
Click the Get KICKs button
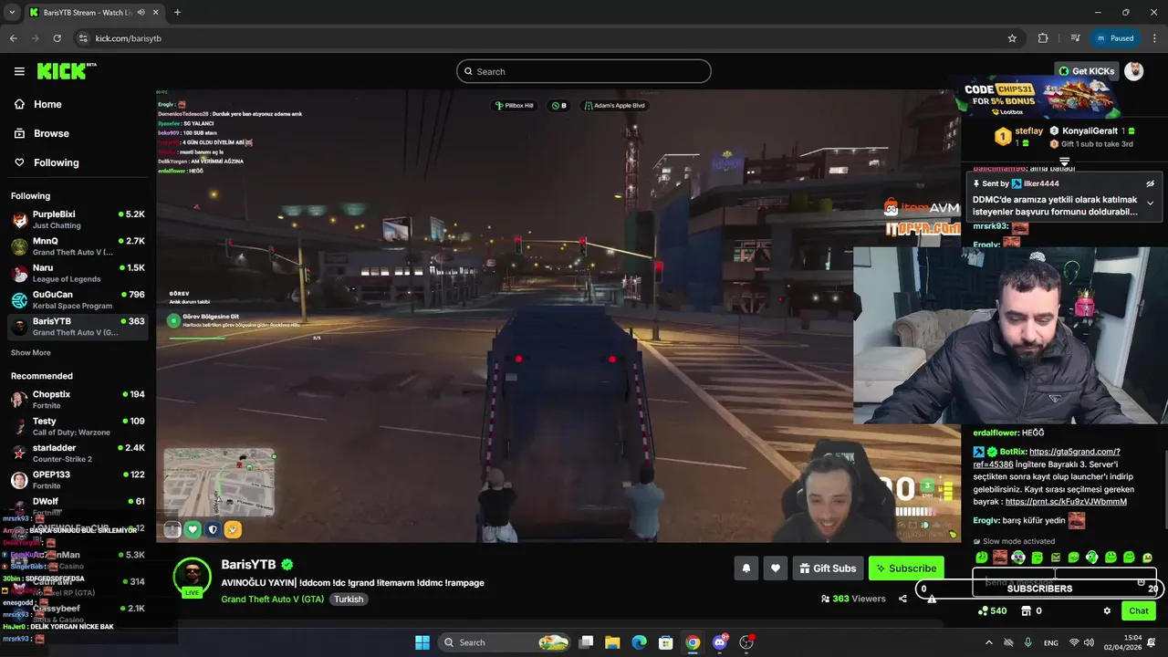1087,71
